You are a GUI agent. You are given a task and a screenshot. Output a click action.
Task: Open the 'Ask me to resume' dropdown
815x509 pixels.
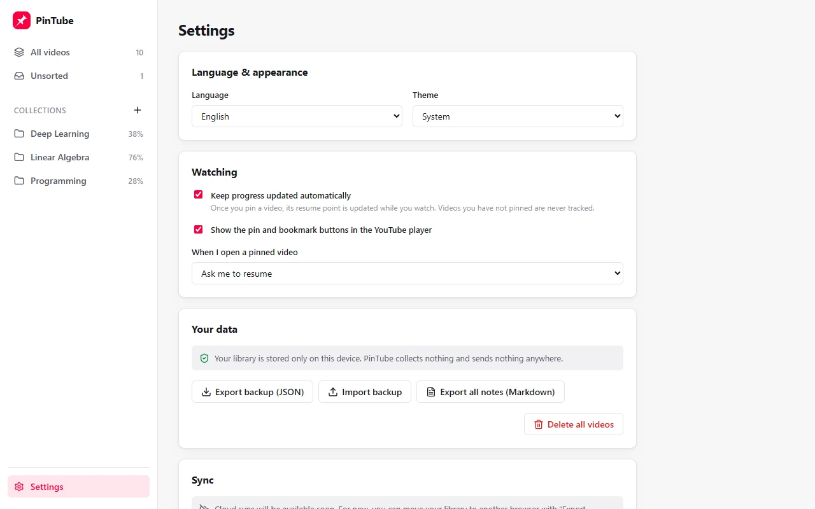pos(407,274)
